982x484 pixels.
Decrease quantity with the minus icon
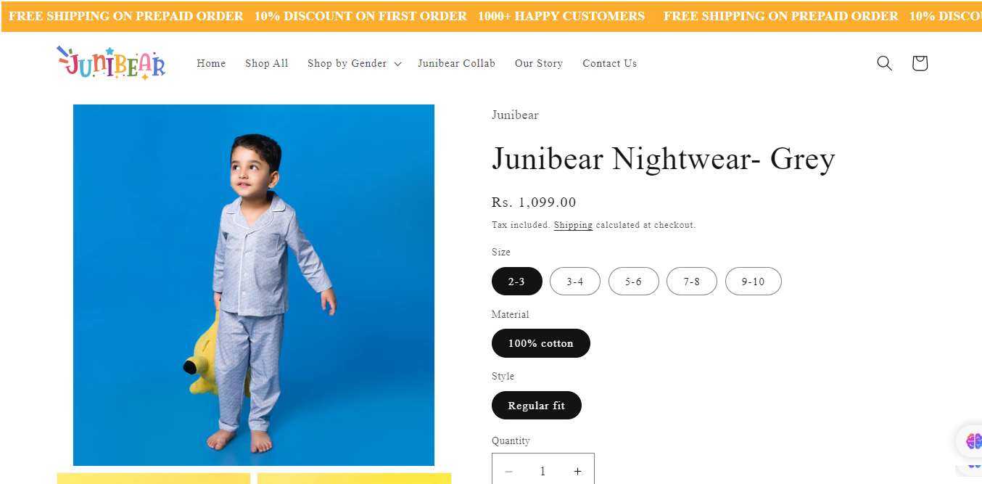[x=508, y=471]
